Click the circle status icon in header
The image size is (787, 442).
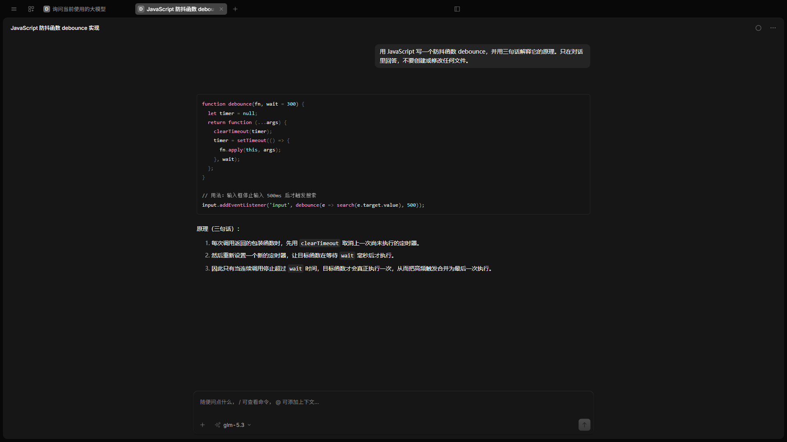[758, 28]
